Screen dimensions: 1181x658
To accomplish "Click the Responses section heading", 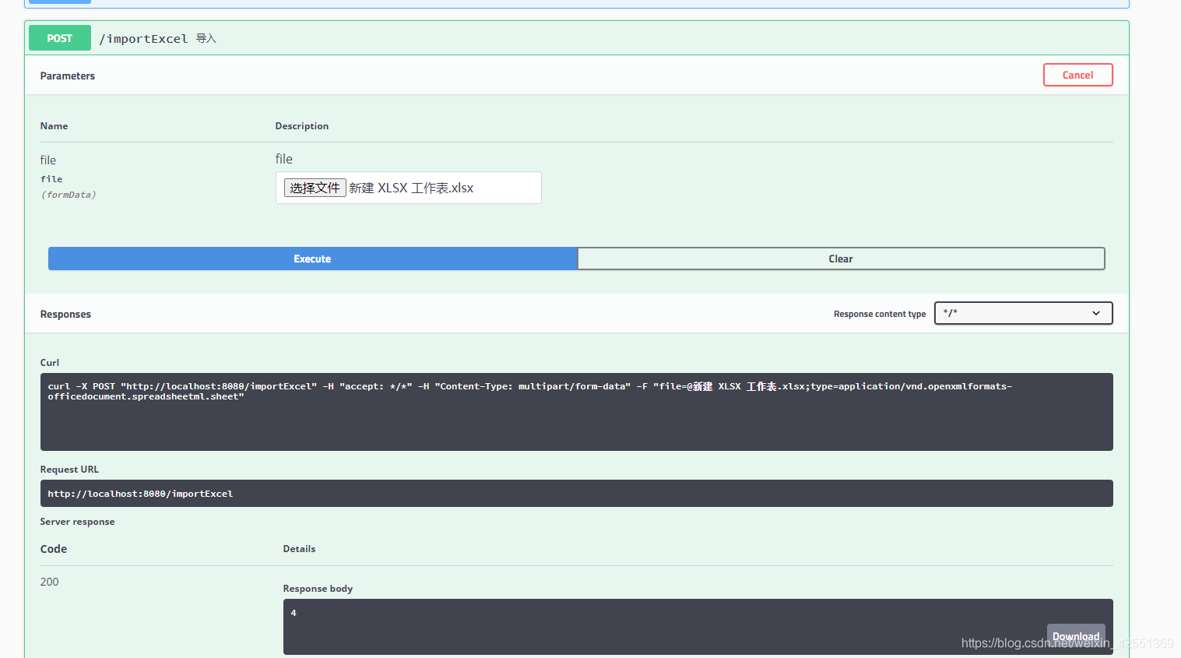I will click(65, 314).
